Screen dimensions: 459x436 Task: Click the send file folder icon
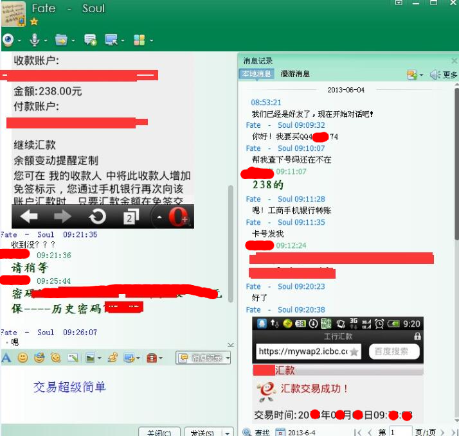(x=60, y=40)
